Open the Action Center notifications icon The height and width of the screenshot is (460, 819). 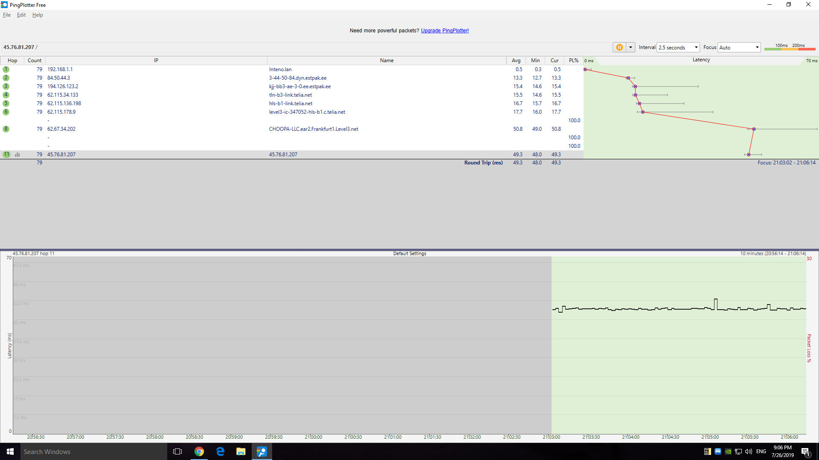pos(806,452)
